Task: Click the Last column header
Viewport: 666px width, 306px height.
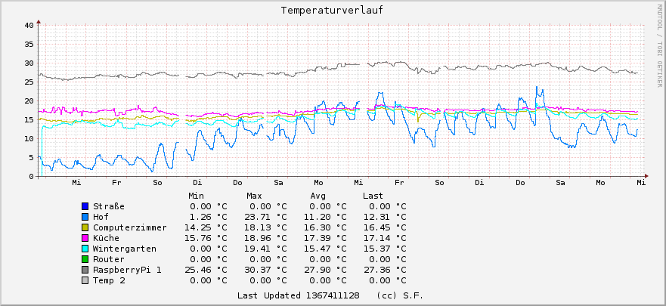Action: click(373, 196)
